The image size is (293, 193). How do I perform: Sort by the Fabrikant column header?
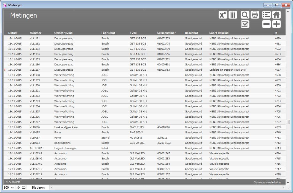pyautogui.click(x=108, y=33)
